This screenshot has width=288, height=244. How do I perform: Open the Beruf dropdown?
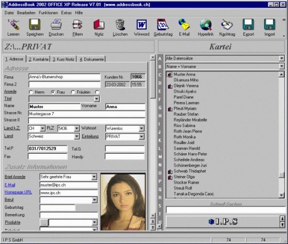94,200
